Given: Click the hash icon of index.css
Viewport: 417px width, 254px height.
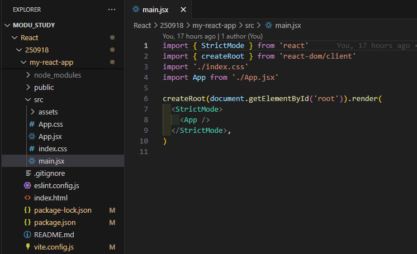Looking at the screenshot, I should pos(32,148).
